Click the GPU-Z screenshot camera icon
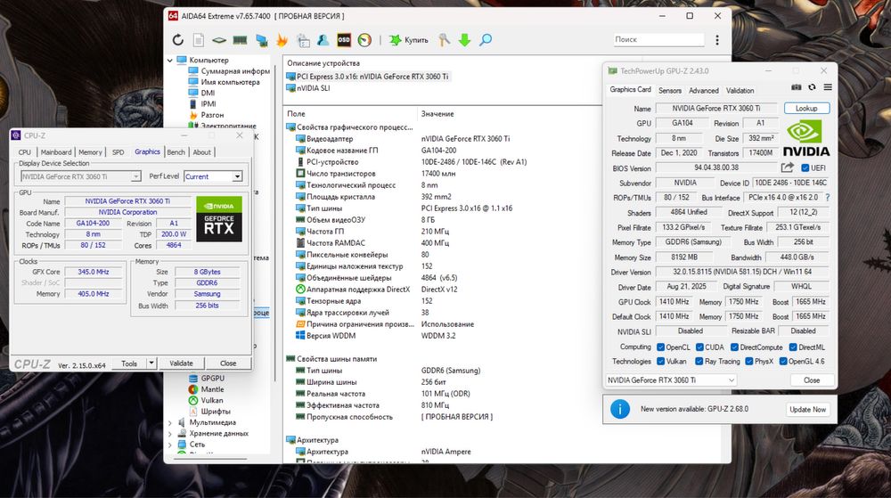 click(796, 87)
